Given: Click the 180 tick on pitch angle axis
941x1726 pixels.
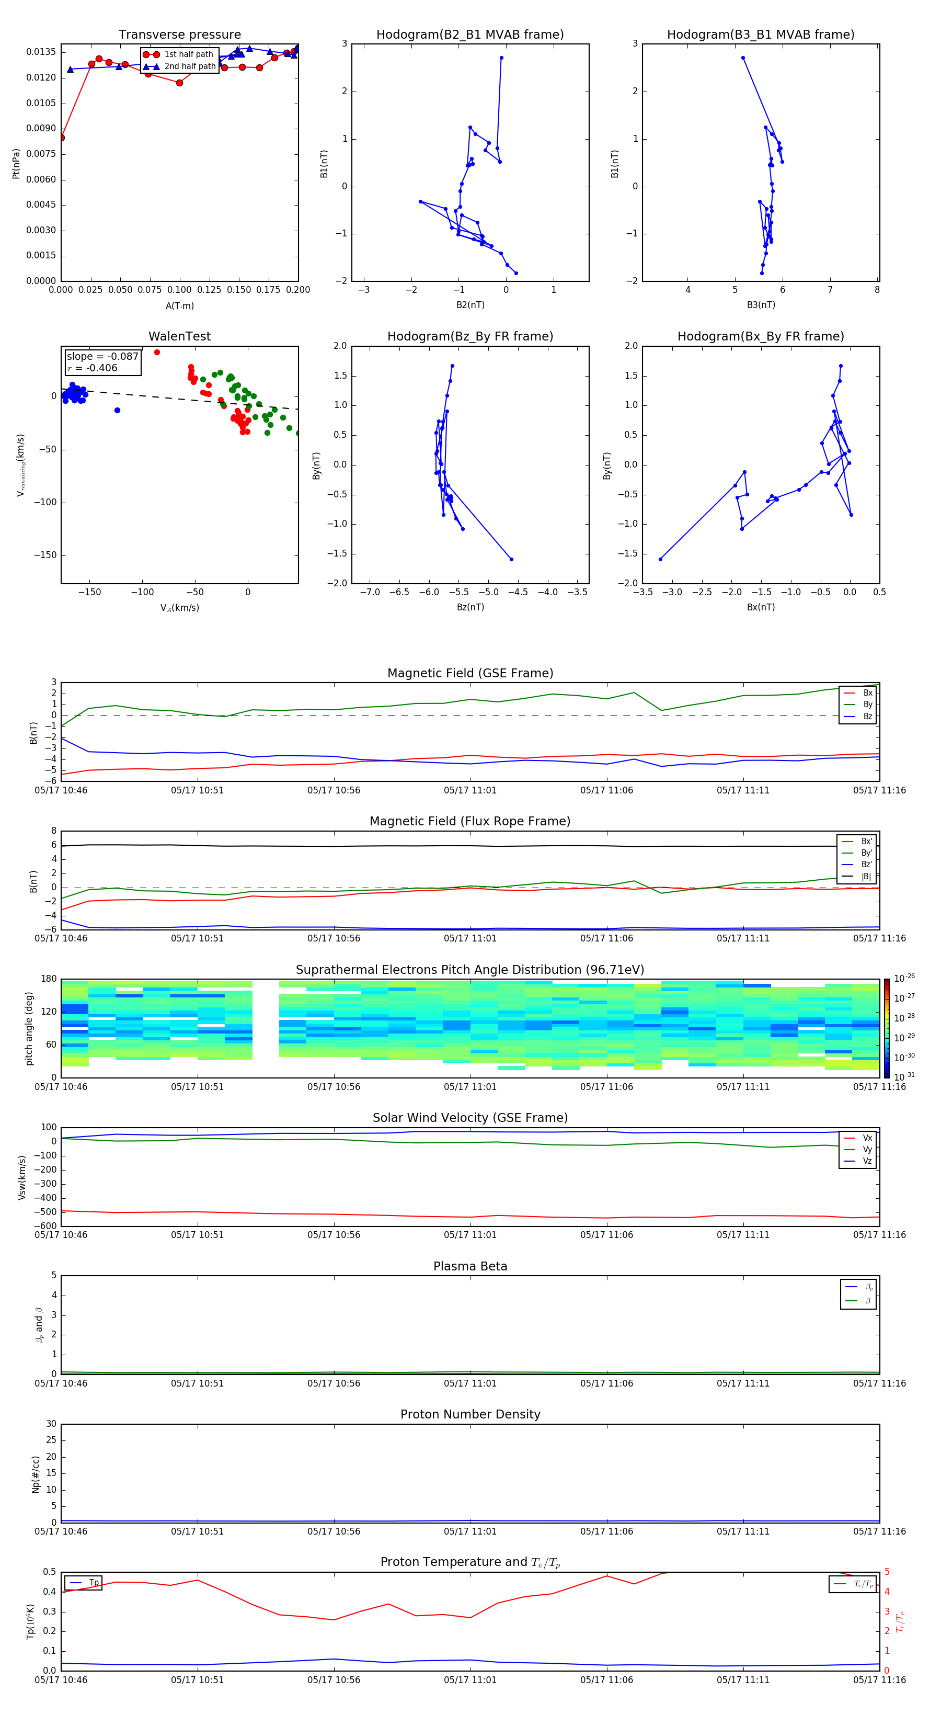Looking at the screenshot, I should point(49,979).
